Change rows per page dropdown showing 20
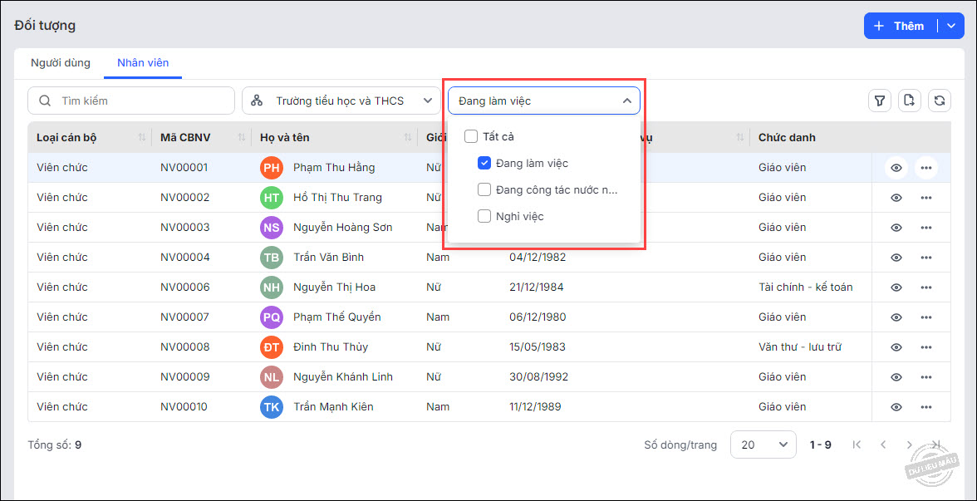This screenshot has height=501, width=977. point(763,445)
